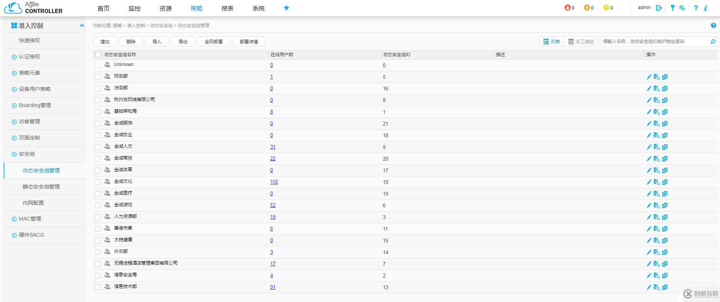This screenshot has height=302, width=720.
Task: Toggle the select-all checkbox in table header
Action: pos(98,55)
